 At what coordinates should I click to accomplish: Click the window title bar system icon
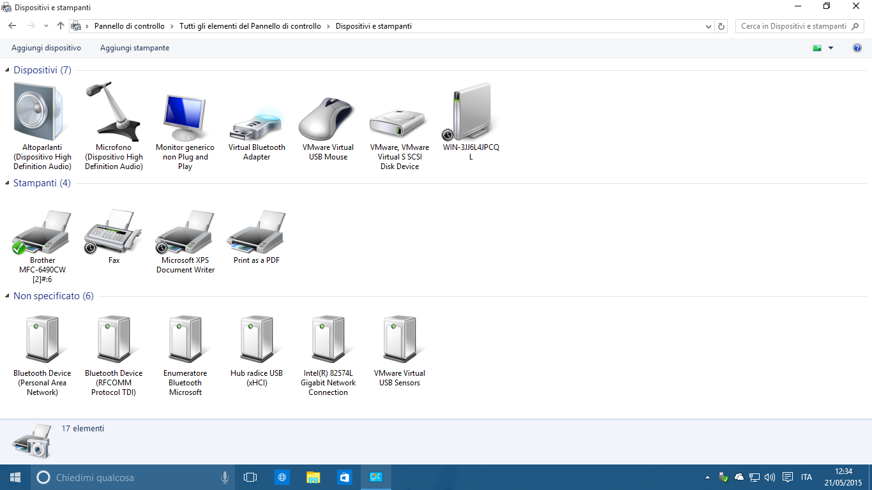tap(6, 8)
